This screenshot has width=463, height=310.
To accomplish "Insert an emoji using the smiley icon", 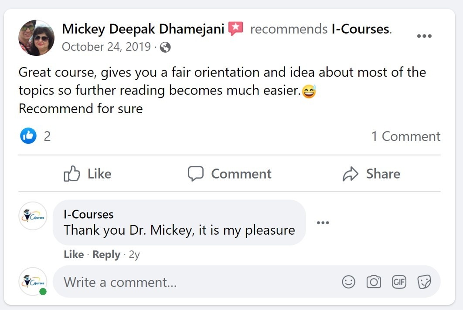I will click(348, 282).
